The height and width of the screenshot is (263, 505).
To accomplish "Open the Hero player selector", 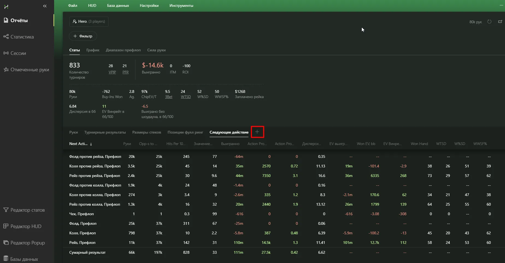I will (x=89, y=22).
